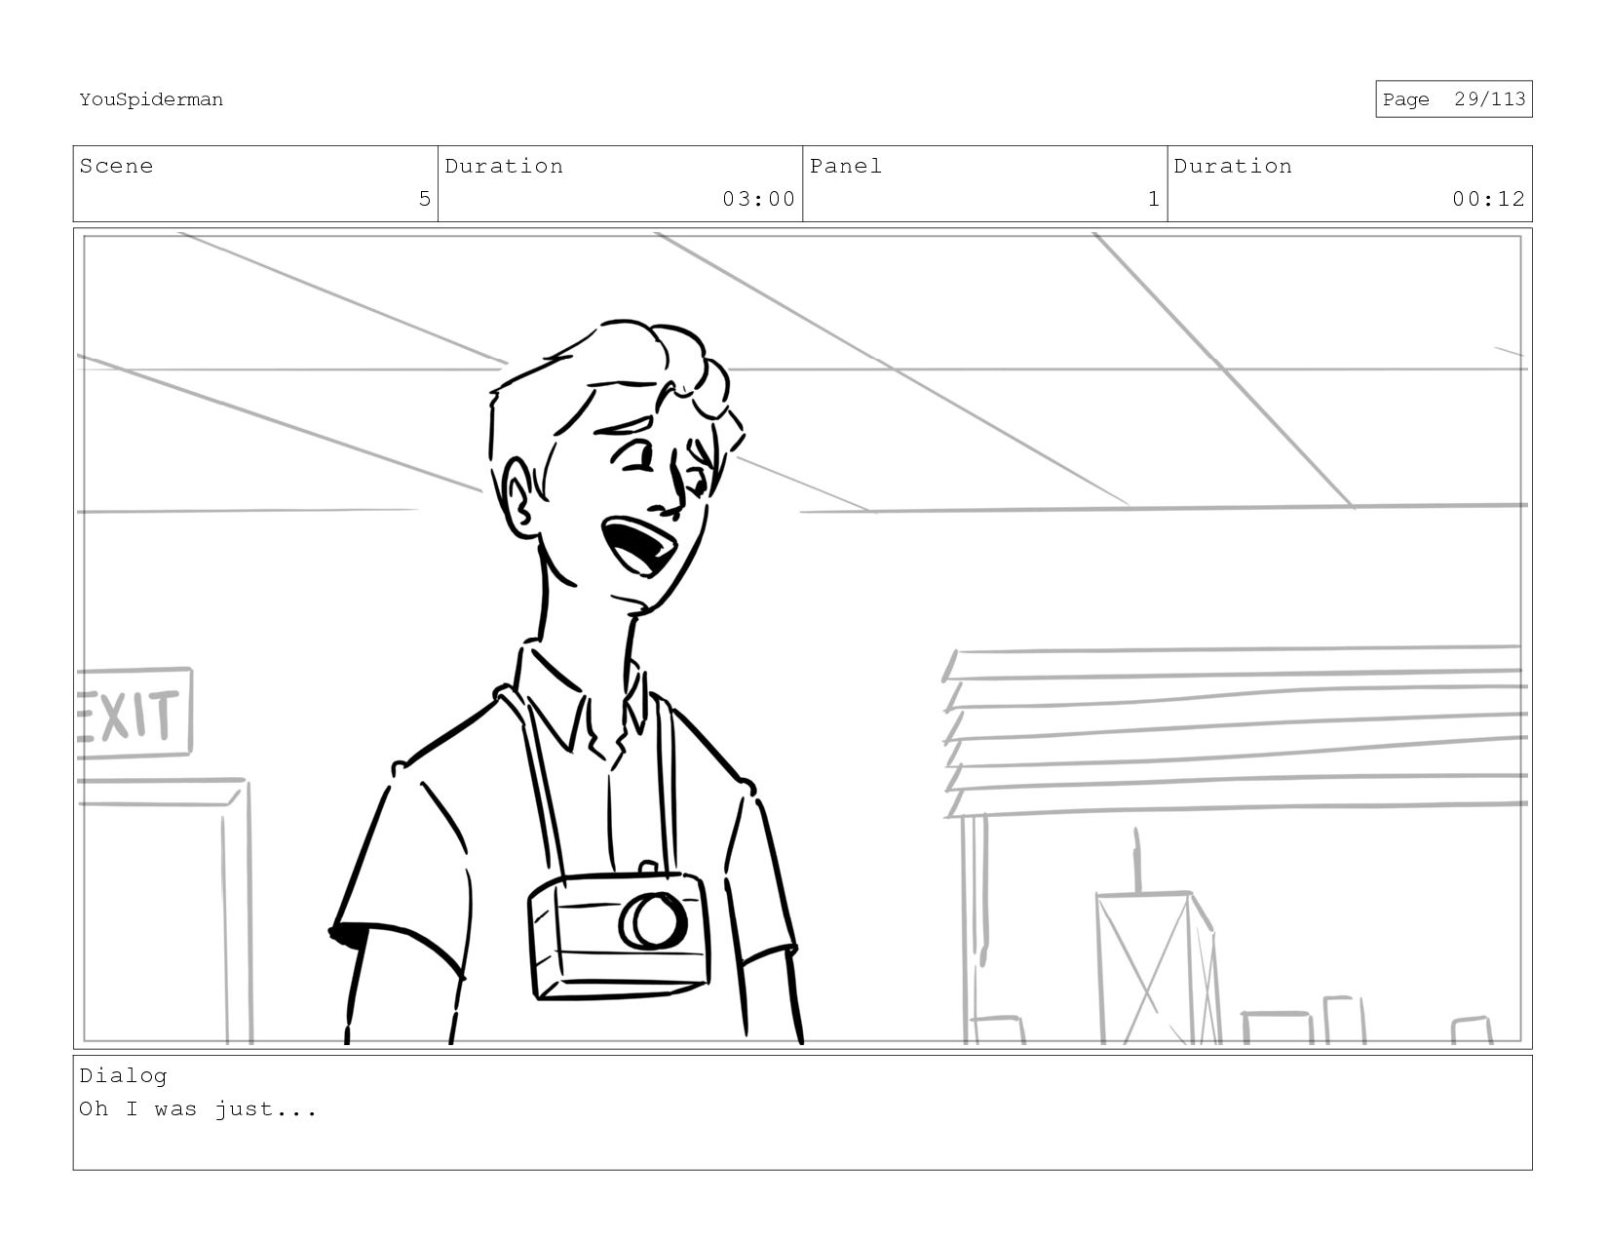Click the scene number value '5'

point(424,199)
